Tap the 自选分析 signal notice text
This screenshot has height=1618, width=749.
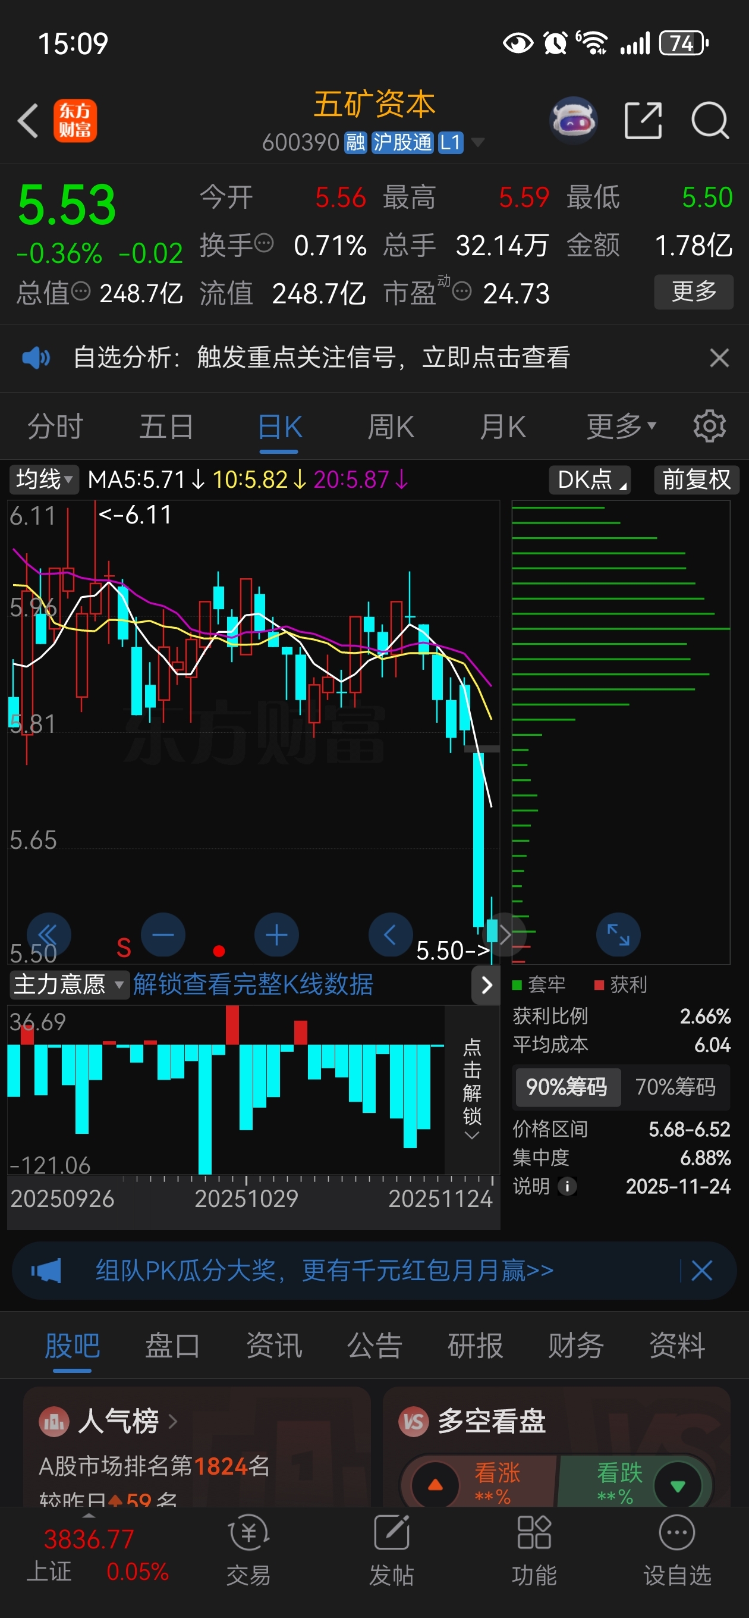(x=322, y=358)
